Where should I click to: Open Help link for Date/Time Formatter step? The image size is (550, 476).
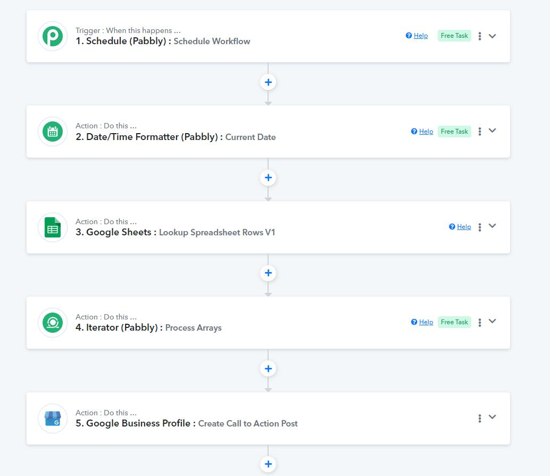tap(422, 132)
